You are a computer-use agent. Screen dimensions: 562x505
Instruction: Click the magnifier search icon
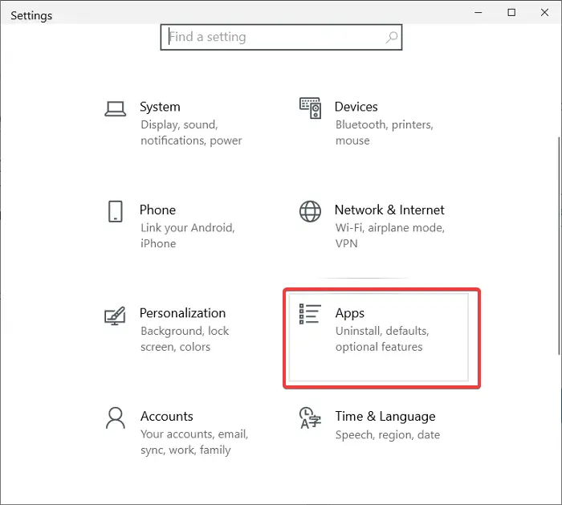pyautogui.click(x=392, y=37)
